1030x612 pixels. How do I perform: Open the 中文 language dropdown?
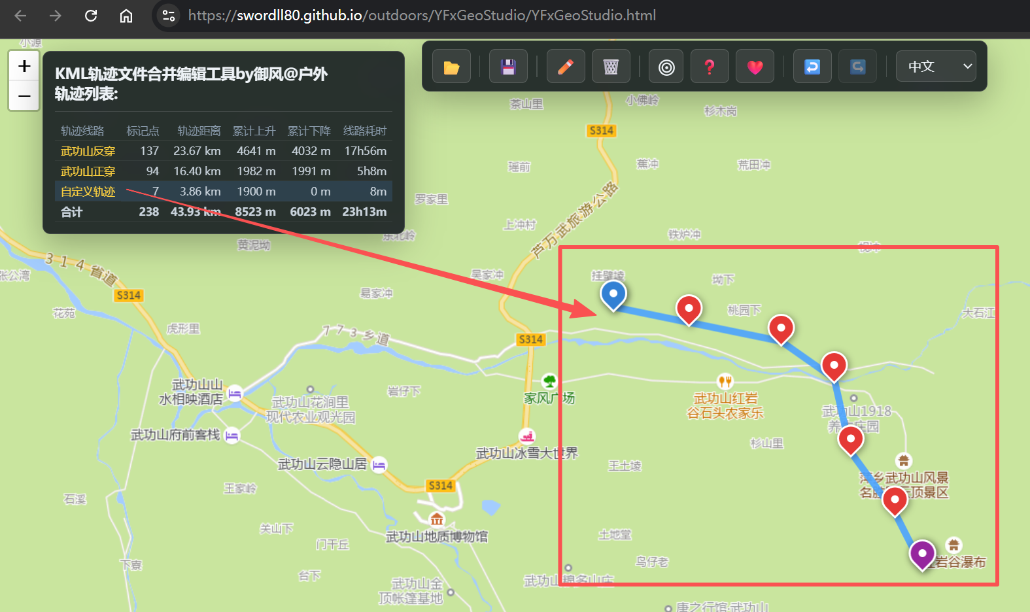(936, 66)
